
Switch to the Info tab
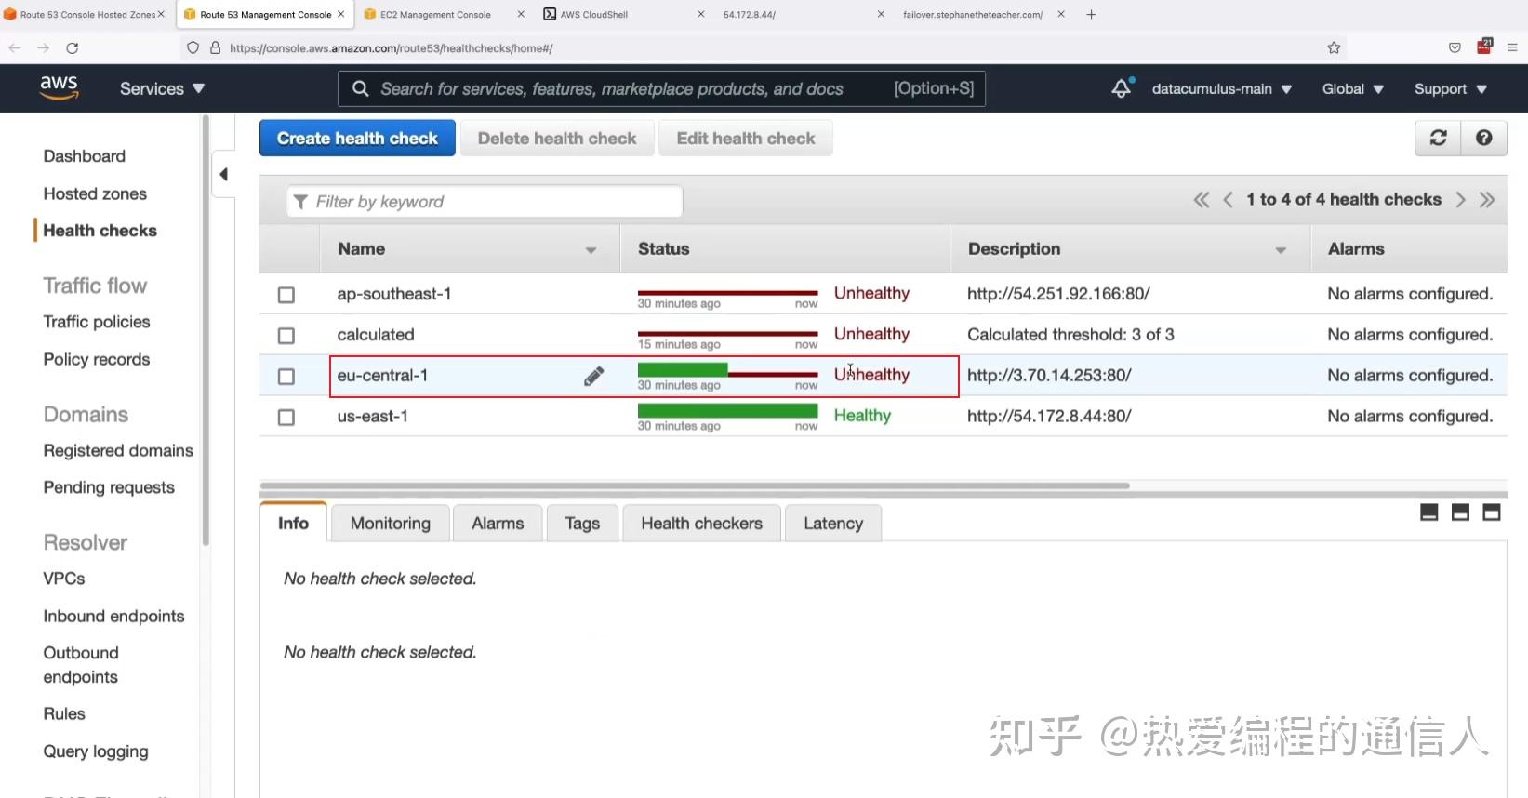pos(293,523)
